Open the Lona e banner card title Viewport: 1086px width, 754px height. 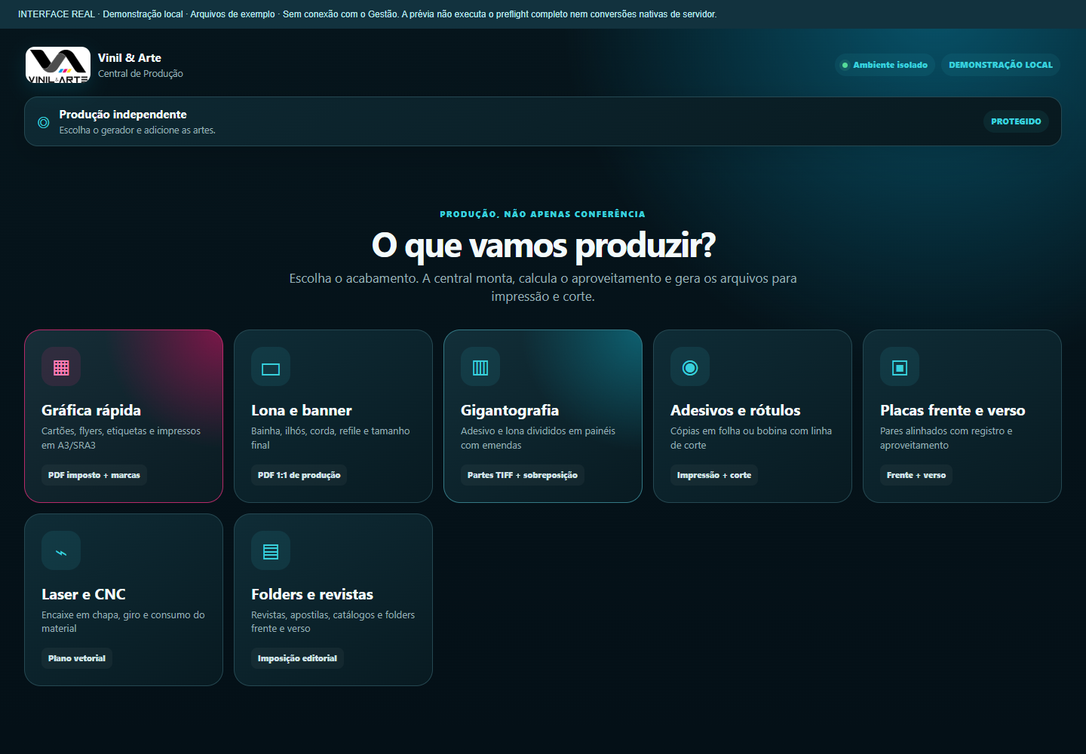[302, 410]
